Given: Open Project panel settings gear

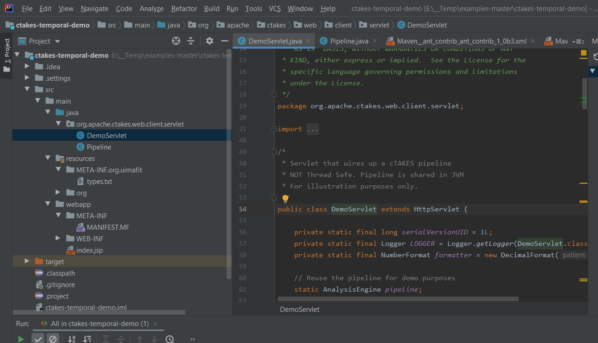Looking at the screenshot, I should (x=210, y=41).
